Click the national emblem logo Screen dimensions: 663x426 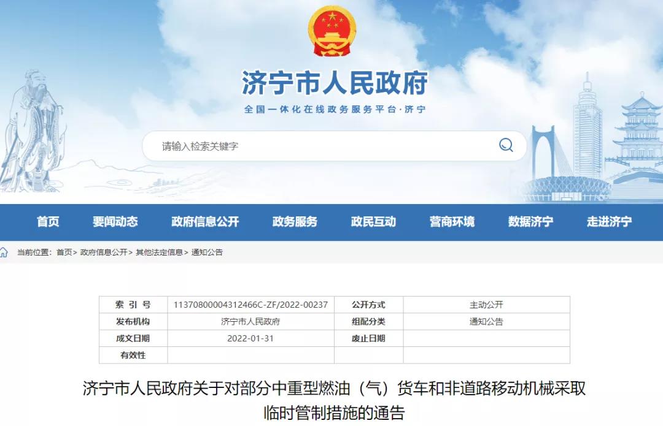pos(332,31)
